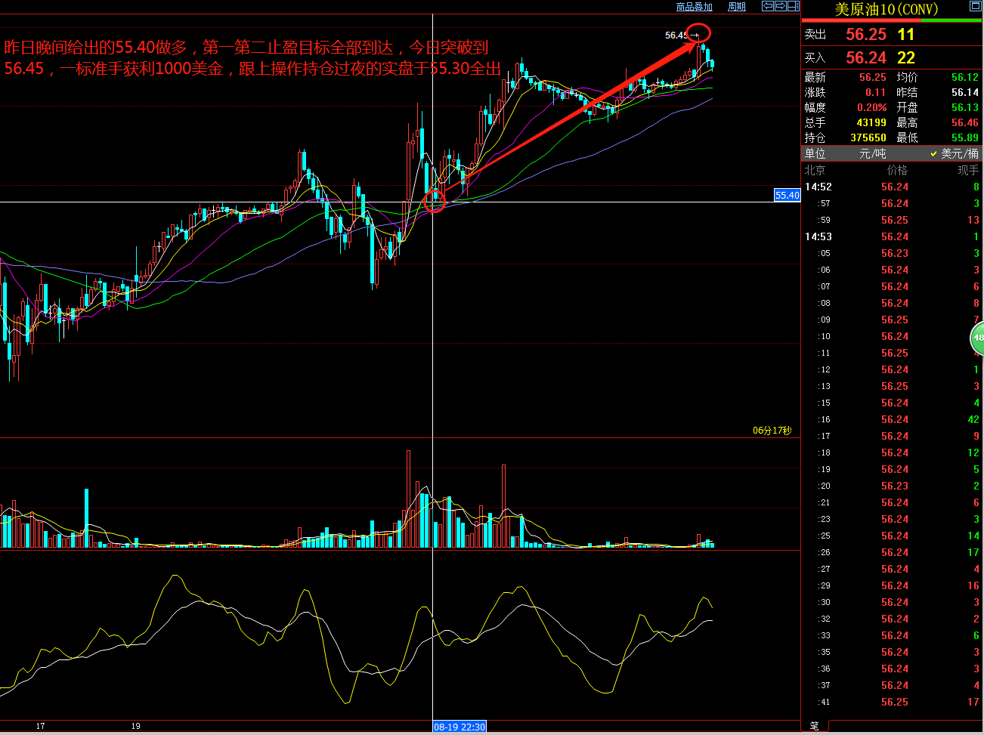Image resolution: width=984 pixels, height=735 pixels.
Task: Click the 现手 volume column header
Action: point(968,170)
